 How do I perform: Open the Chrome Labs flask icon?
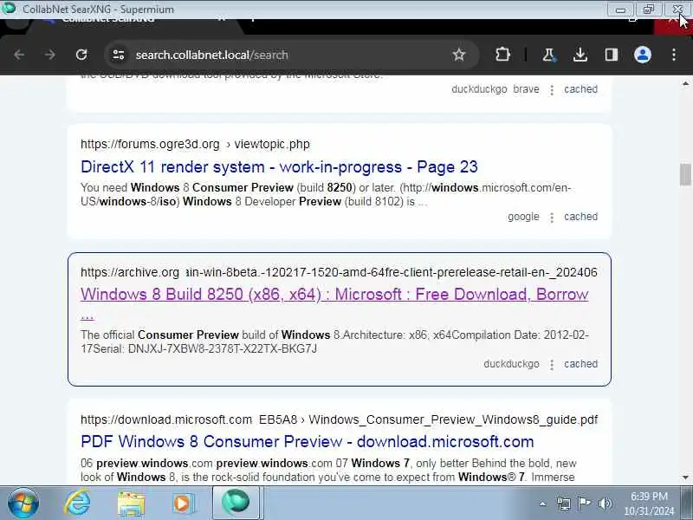(x=548, y=55)
